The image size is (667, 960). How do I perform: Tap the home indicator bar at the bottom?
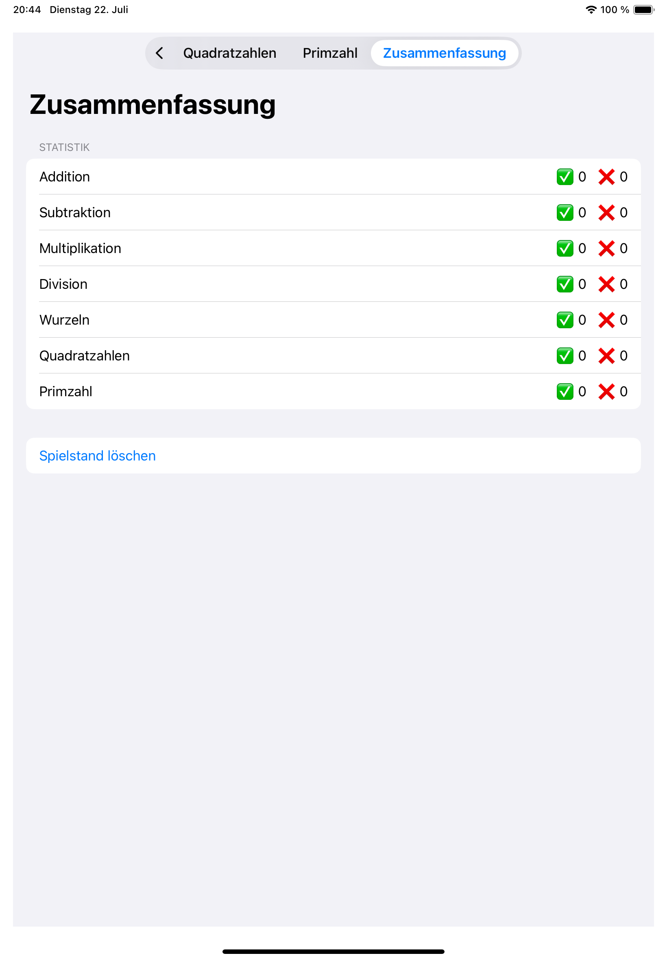(x=333, y=951)
